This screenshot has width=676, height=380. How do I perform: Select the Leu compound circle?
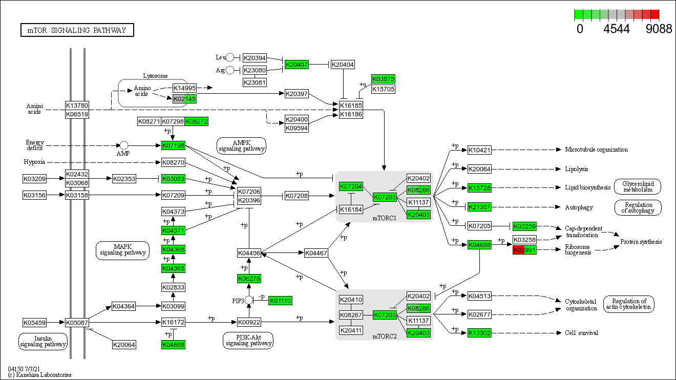(230, 57)
